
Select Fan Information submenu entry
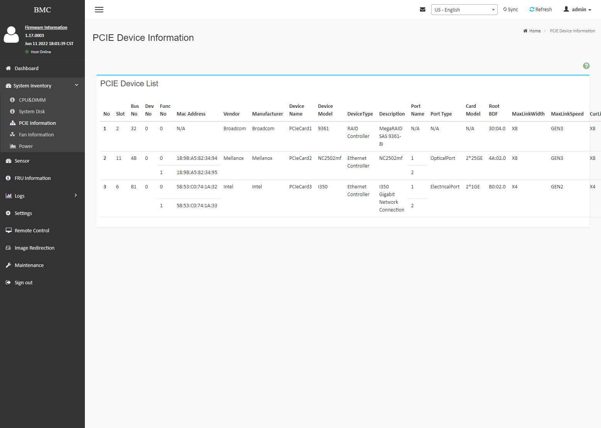[36, 134]
